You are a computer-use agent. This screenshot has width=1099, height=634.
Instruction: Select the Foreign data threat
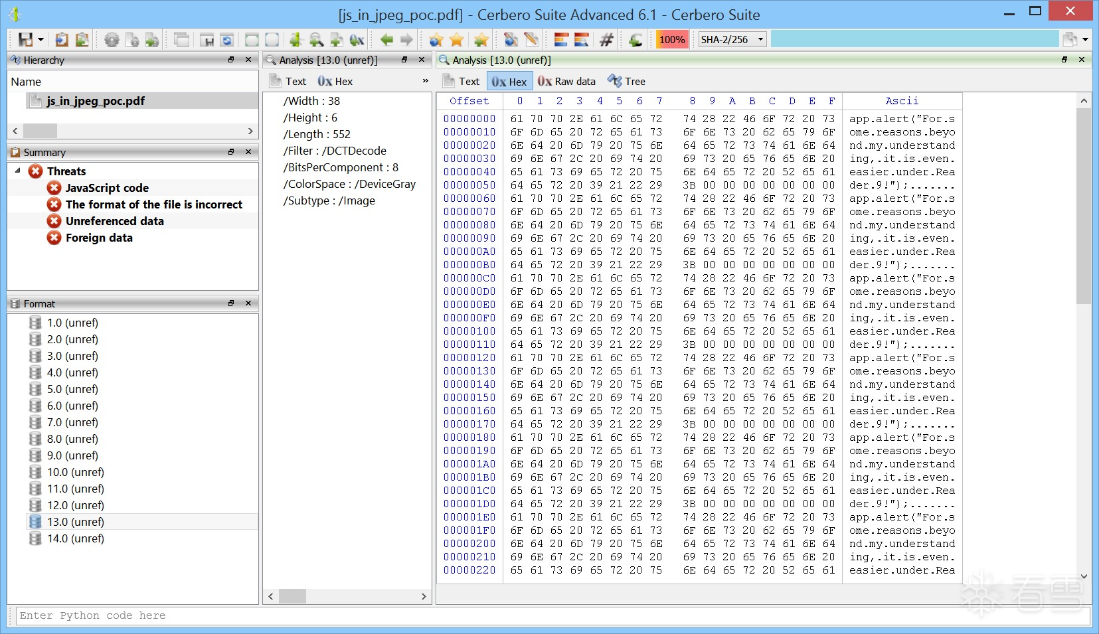pos(99,238)
